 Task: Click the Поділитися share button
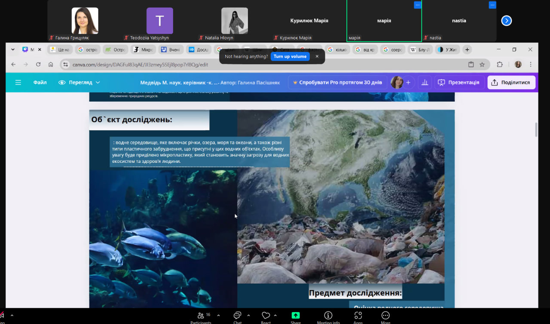tap(511, 82)
